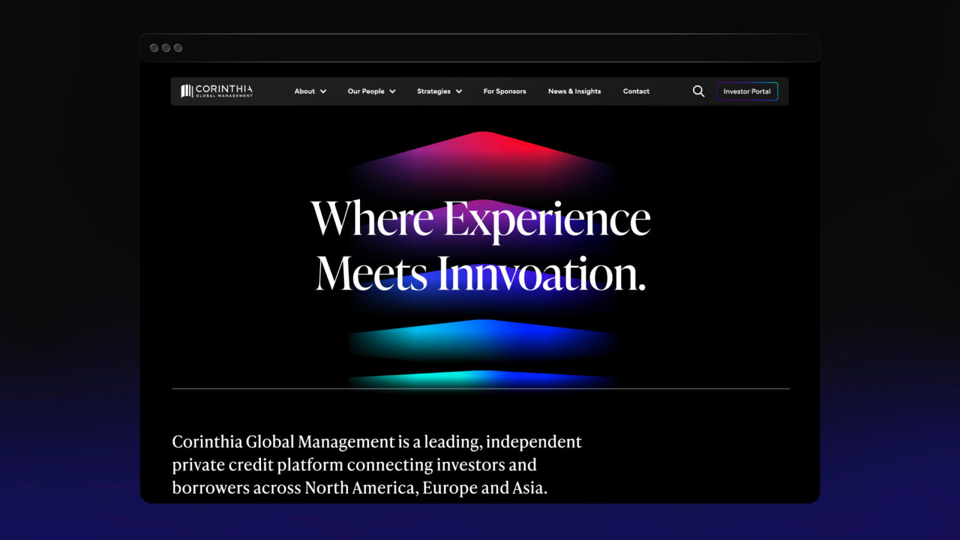
Task: Click the Corinthia columns logo icon
Action: point(187,91)
